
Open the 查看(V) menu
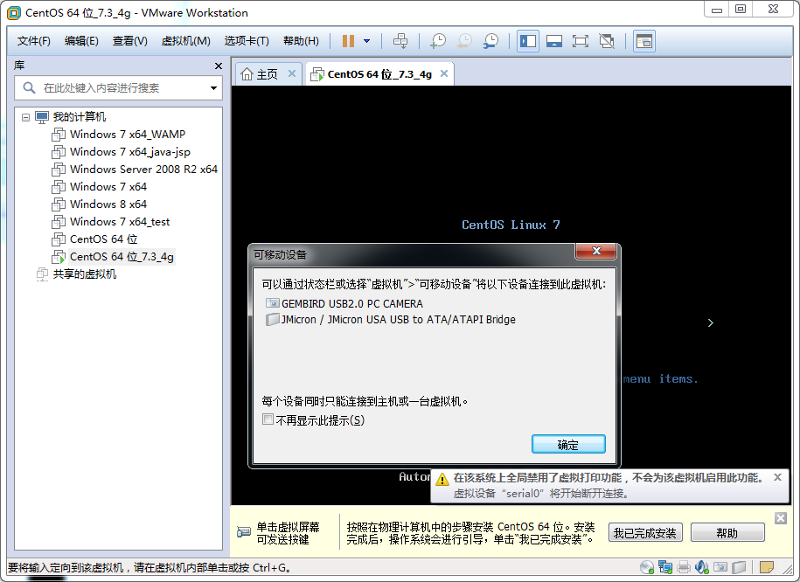130,41
